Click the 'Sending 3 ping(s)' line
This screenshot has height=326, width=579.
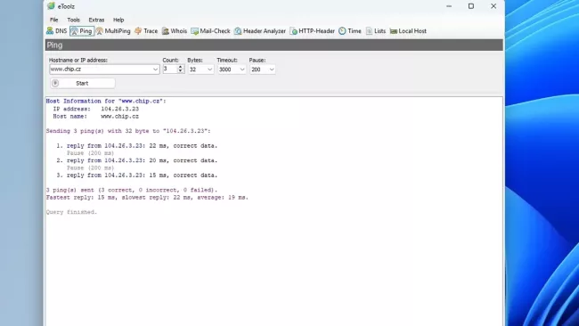(x=128, y=131)
